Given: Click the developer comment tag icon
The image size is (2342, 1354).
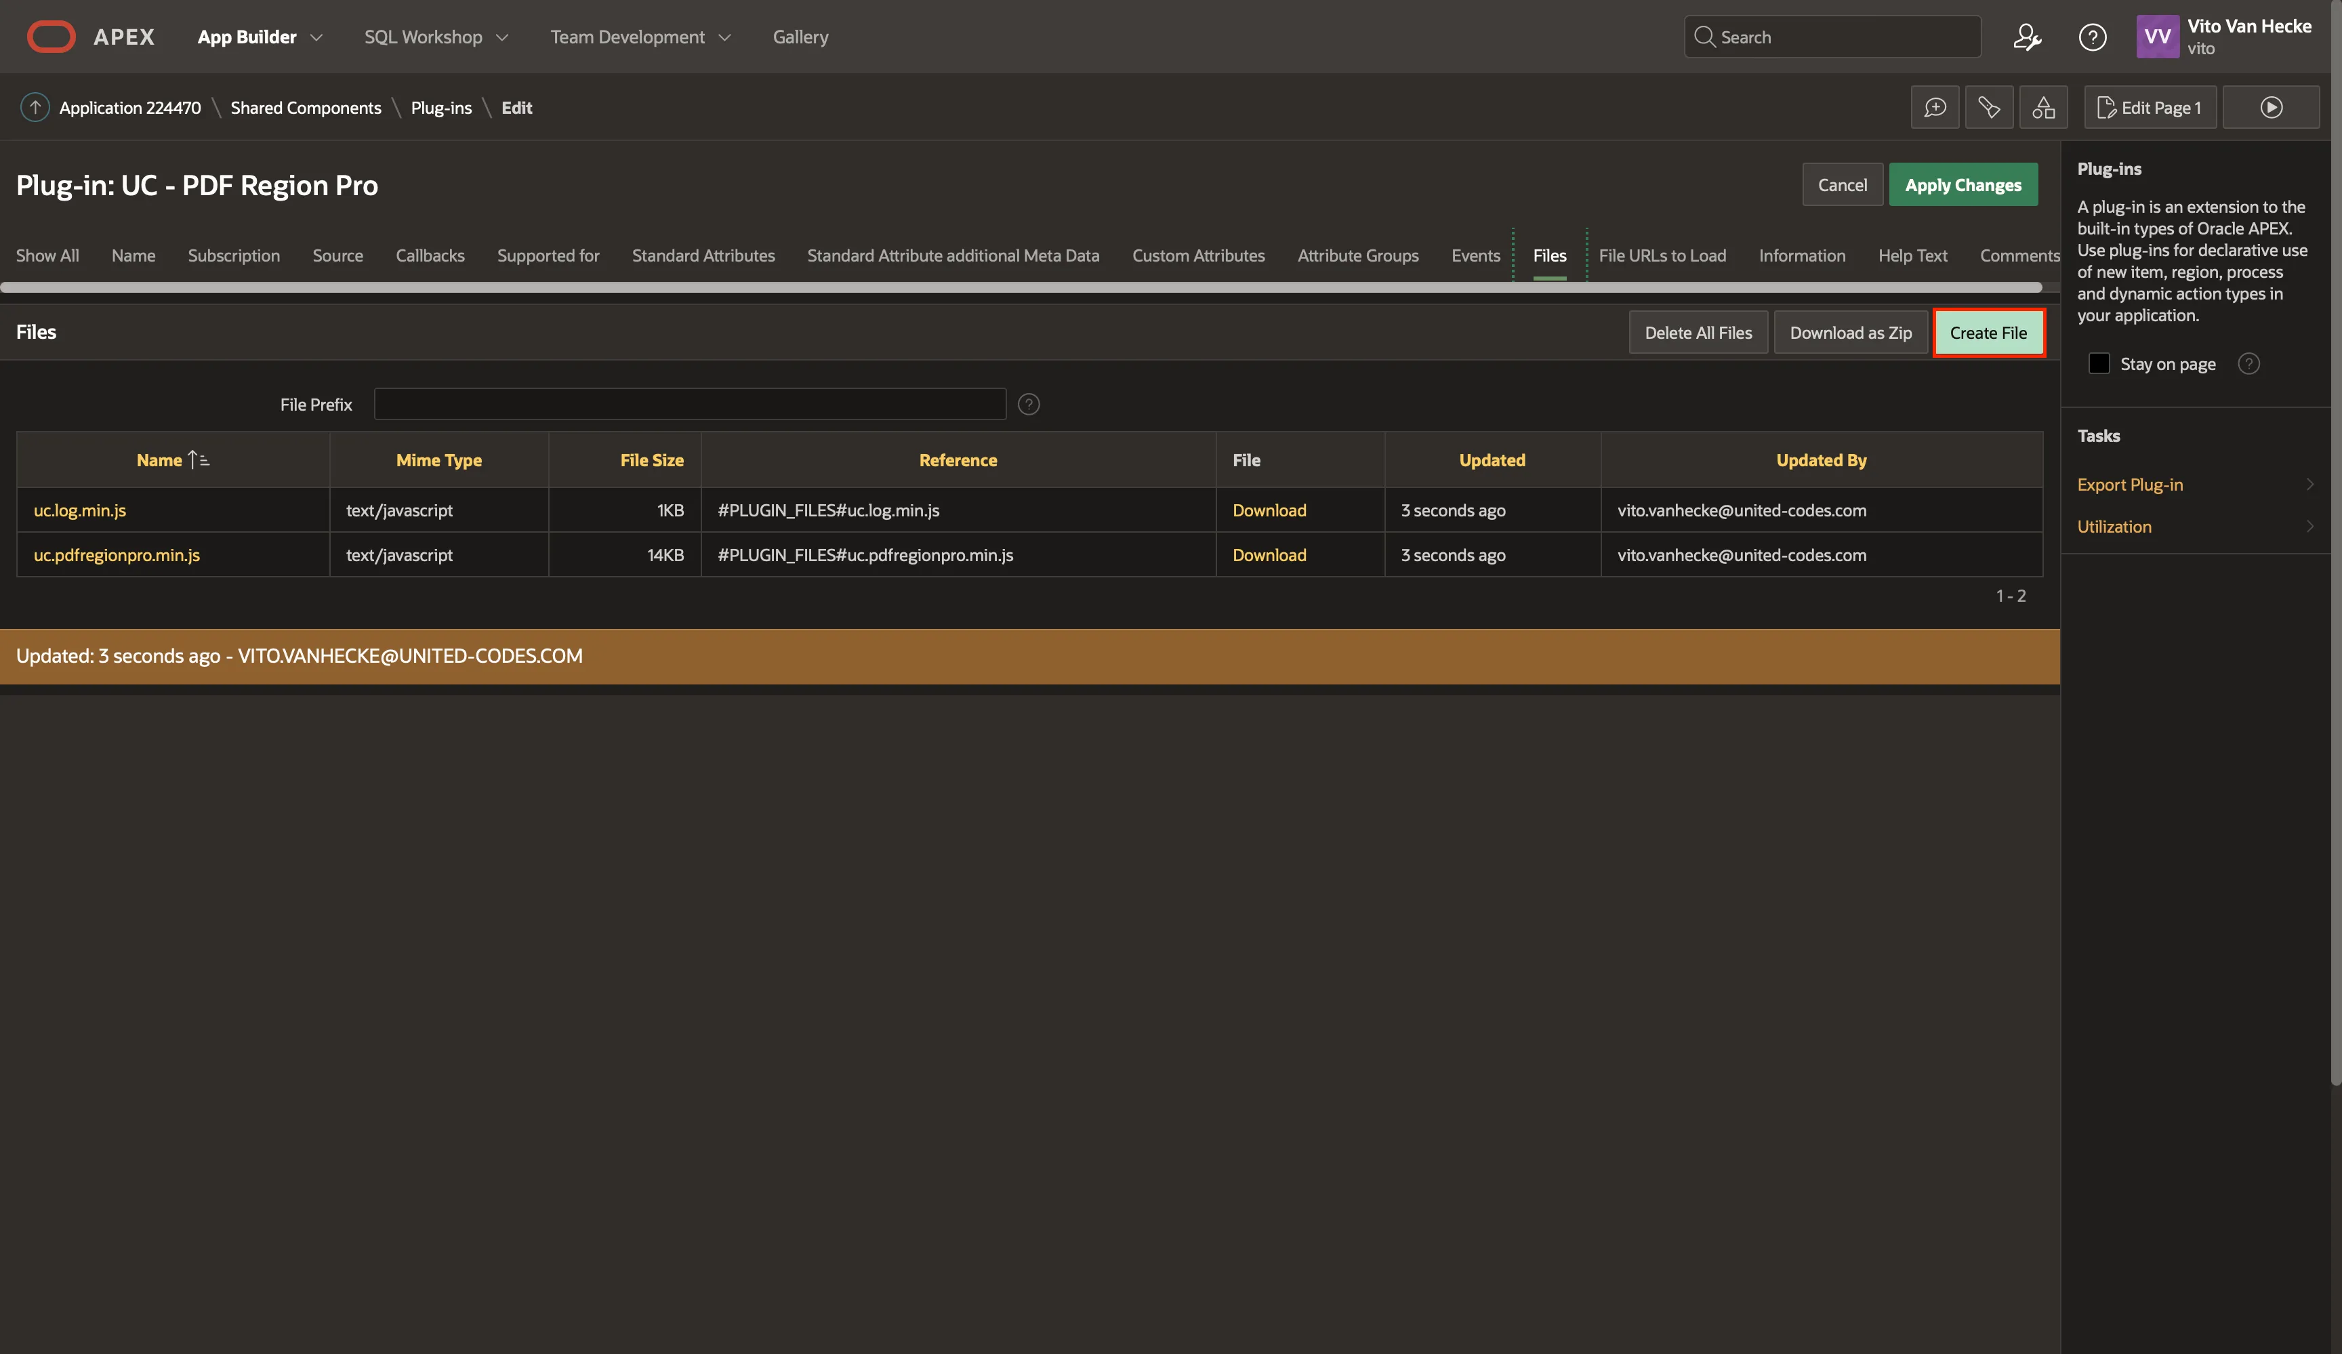Looking at the screenshot, I should tap(1989, 108).
